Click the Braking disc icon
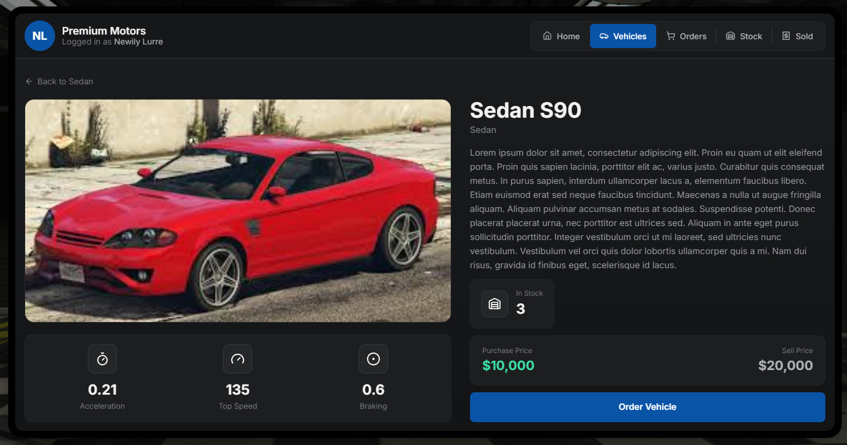The width and height of the screenshot is (847, 445). pos(373,359)
